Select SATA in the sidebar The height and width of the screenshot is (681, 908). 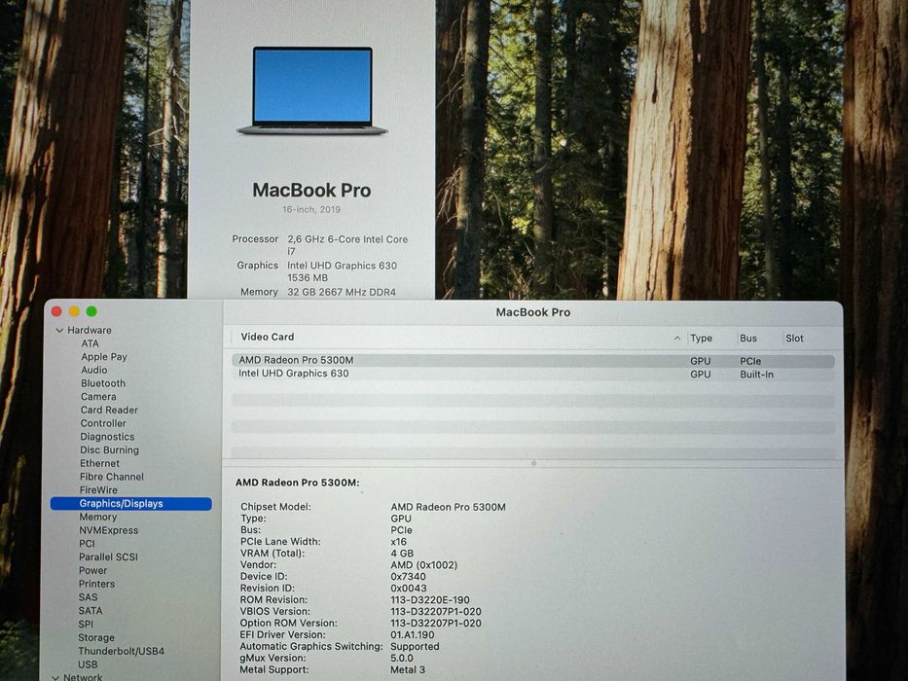[x=91, y=610]
